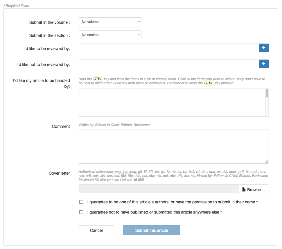
Task: Click plus button beside not-reviewed-by field
Action: 264,64
